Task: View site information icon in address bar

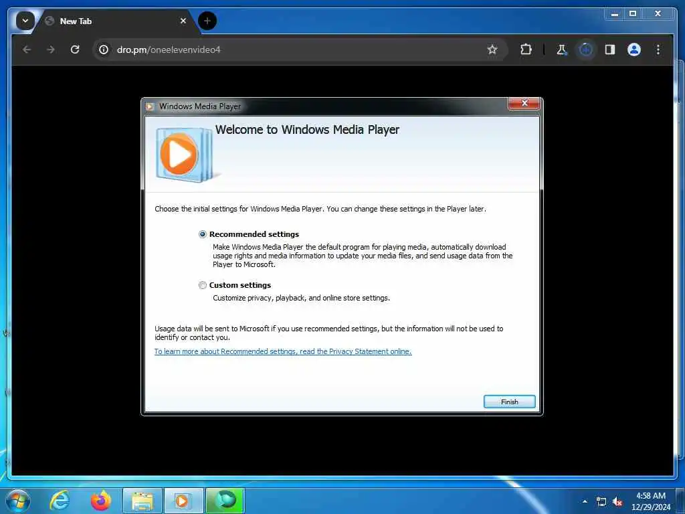Action: point(104,50)
